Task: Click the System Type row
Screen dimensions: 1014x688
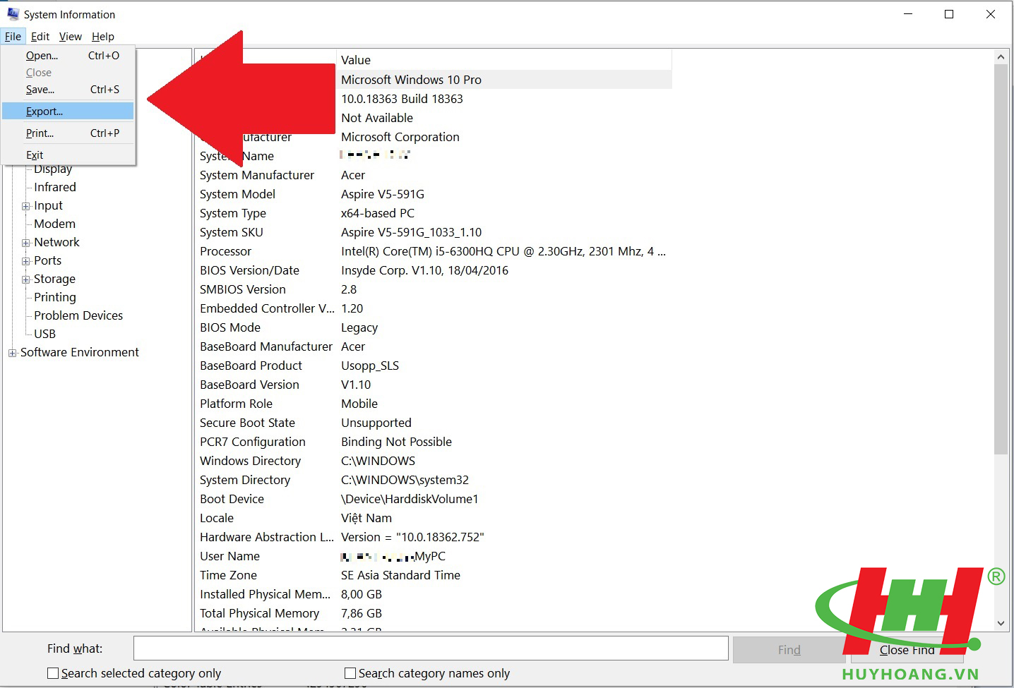Action: click(x=434, y=213)
